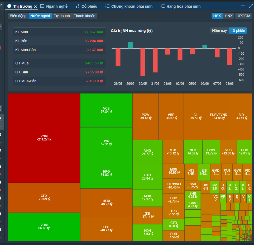This screenshot has height=245, width=254.
Task: Select the MSB 17.27 tỷ treemap tile
Action: coord(147,198)
